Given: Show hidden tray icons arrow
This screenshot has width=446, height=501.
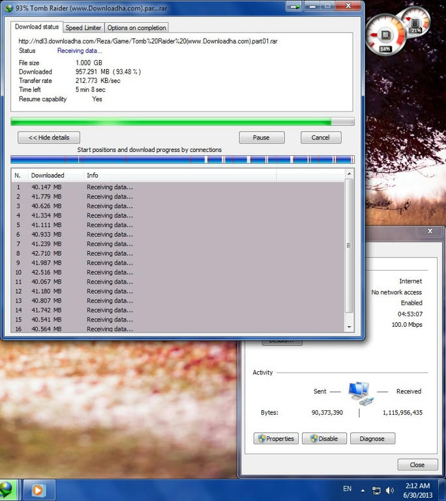Looking at the screenshot, I should (x=363, y=491).
